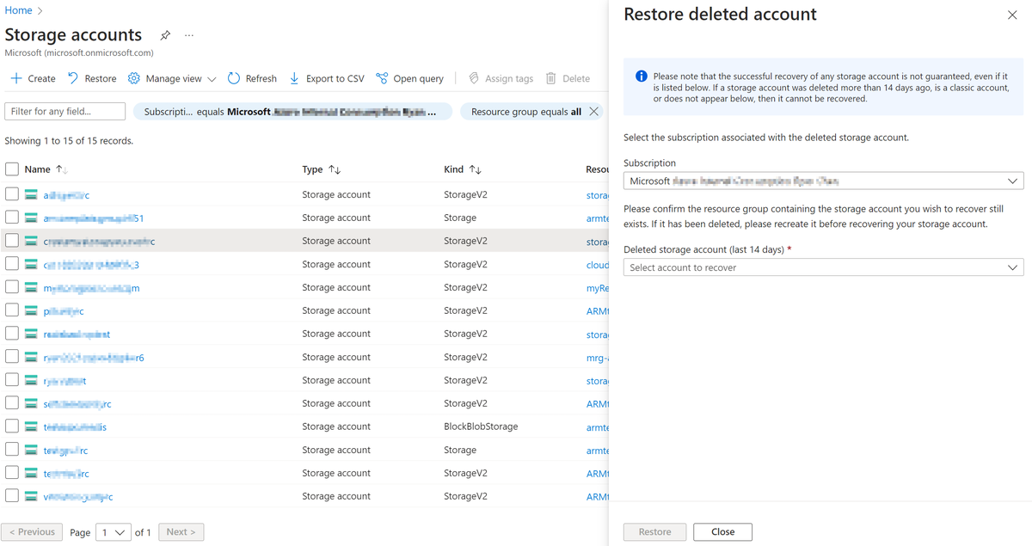Check the BlockBlobStorage account row checkbox
This screenshot has width=1032, height=546.
tap(12, 426)
